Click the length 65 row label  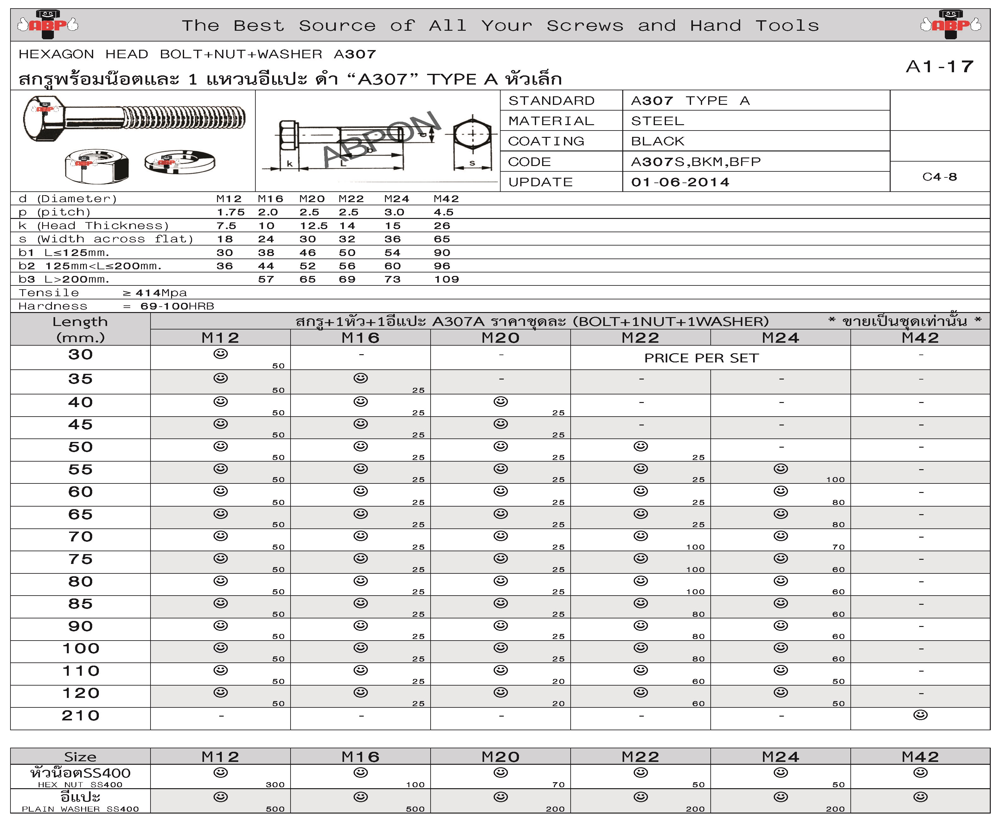coord(80,514)
